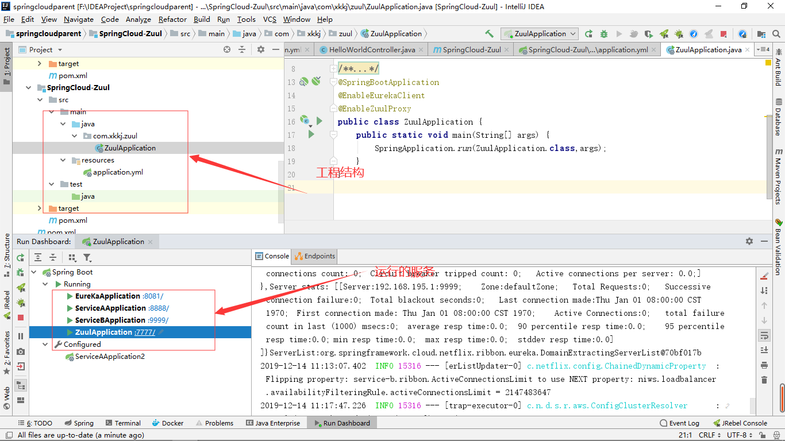Toggle soft-wrap in console toolbar
Screen dimensions: 785x441
[764, 335]
